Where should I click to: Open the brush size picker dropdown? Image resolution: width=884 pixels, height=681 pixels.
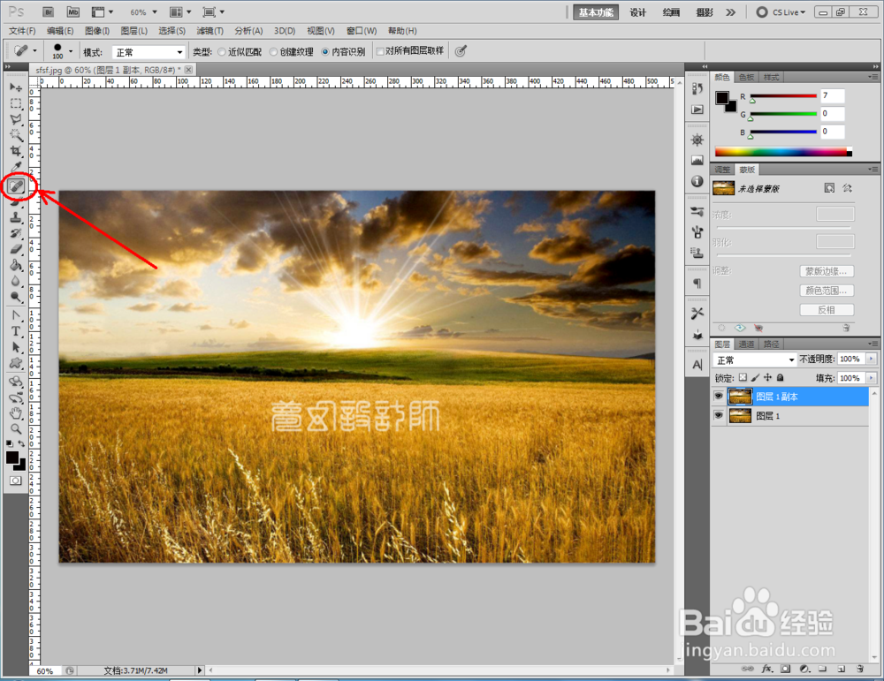point(71,51)
